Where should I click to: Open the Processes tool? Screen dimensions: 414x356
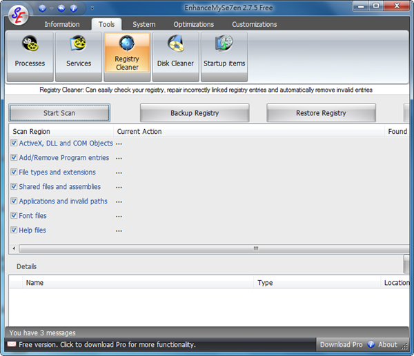pyautogui.click(x=30, y=57)
